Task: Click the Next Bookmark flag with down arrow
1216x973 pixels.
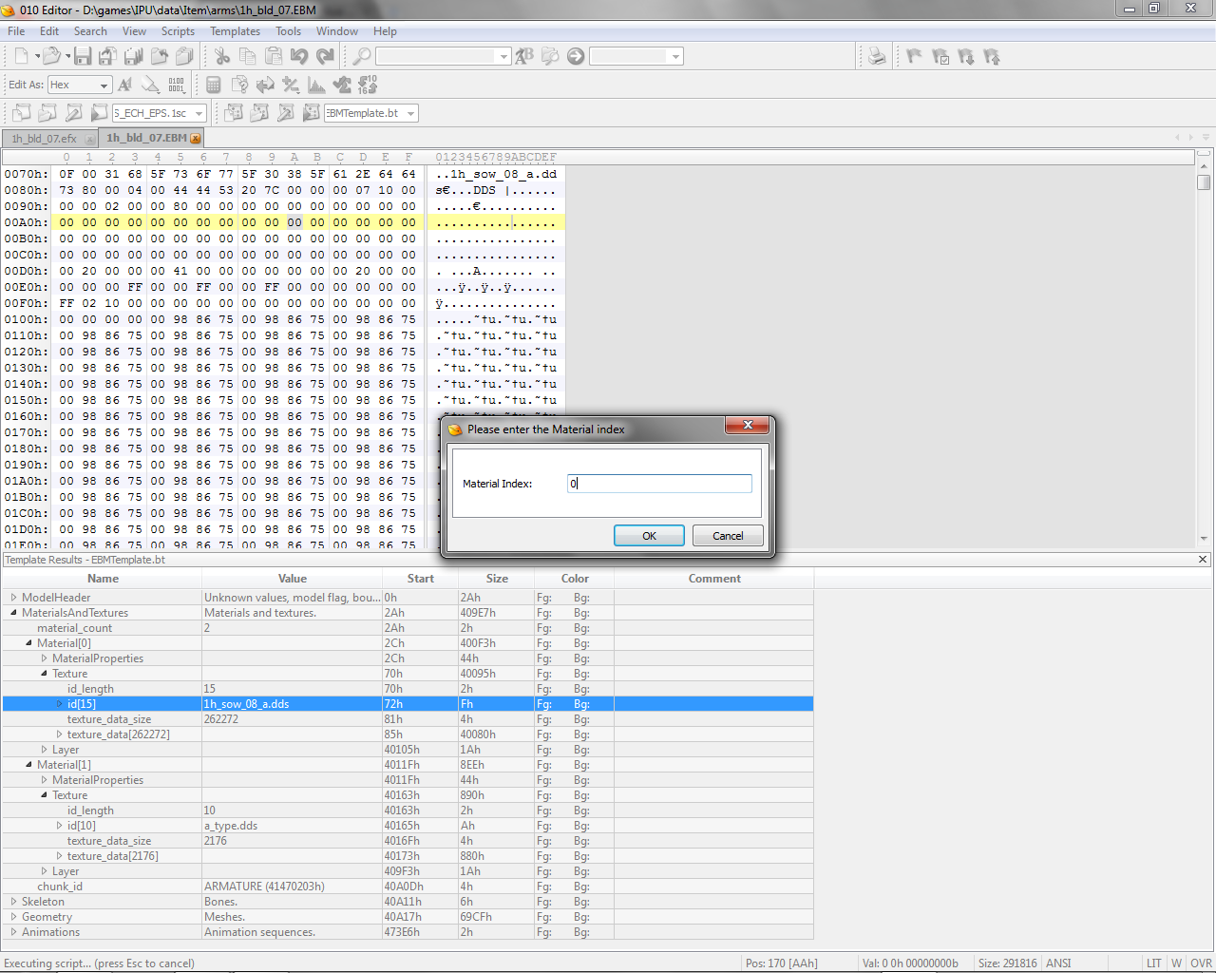Action: (x=966, y=56)
